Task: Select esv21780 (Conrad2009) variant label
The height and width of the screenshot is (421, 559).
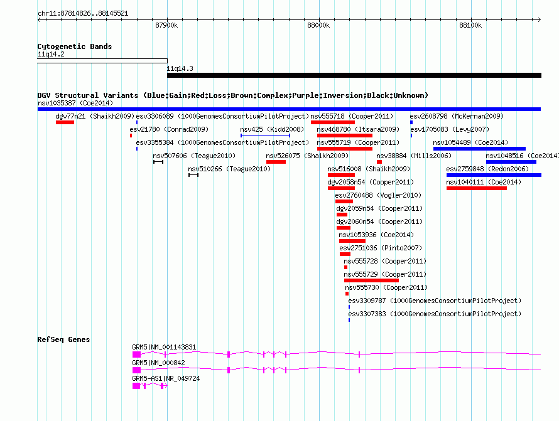Action: (x=169, y=129)
